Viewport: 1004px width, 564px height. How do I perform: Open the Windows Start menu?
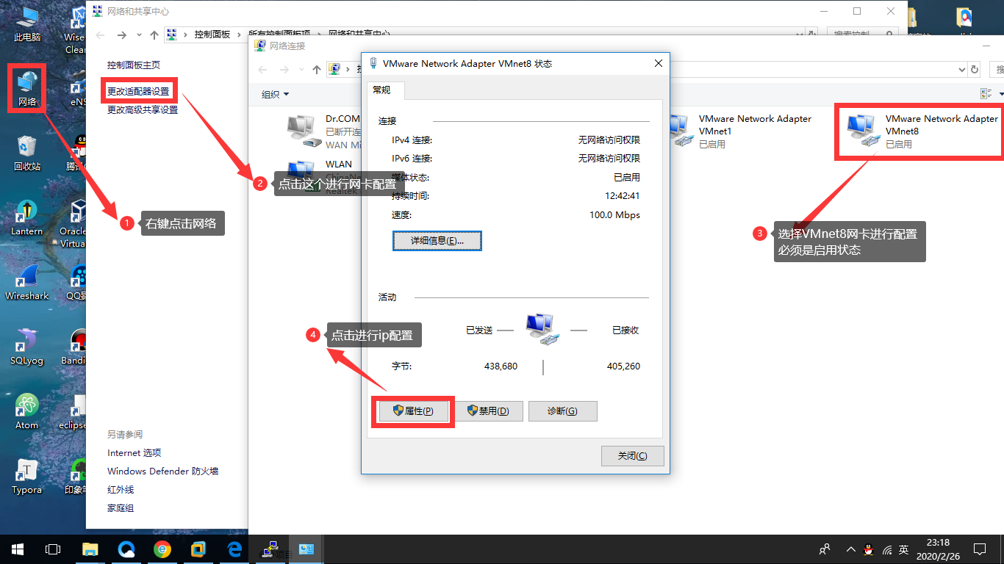click(x=18, y=549)
